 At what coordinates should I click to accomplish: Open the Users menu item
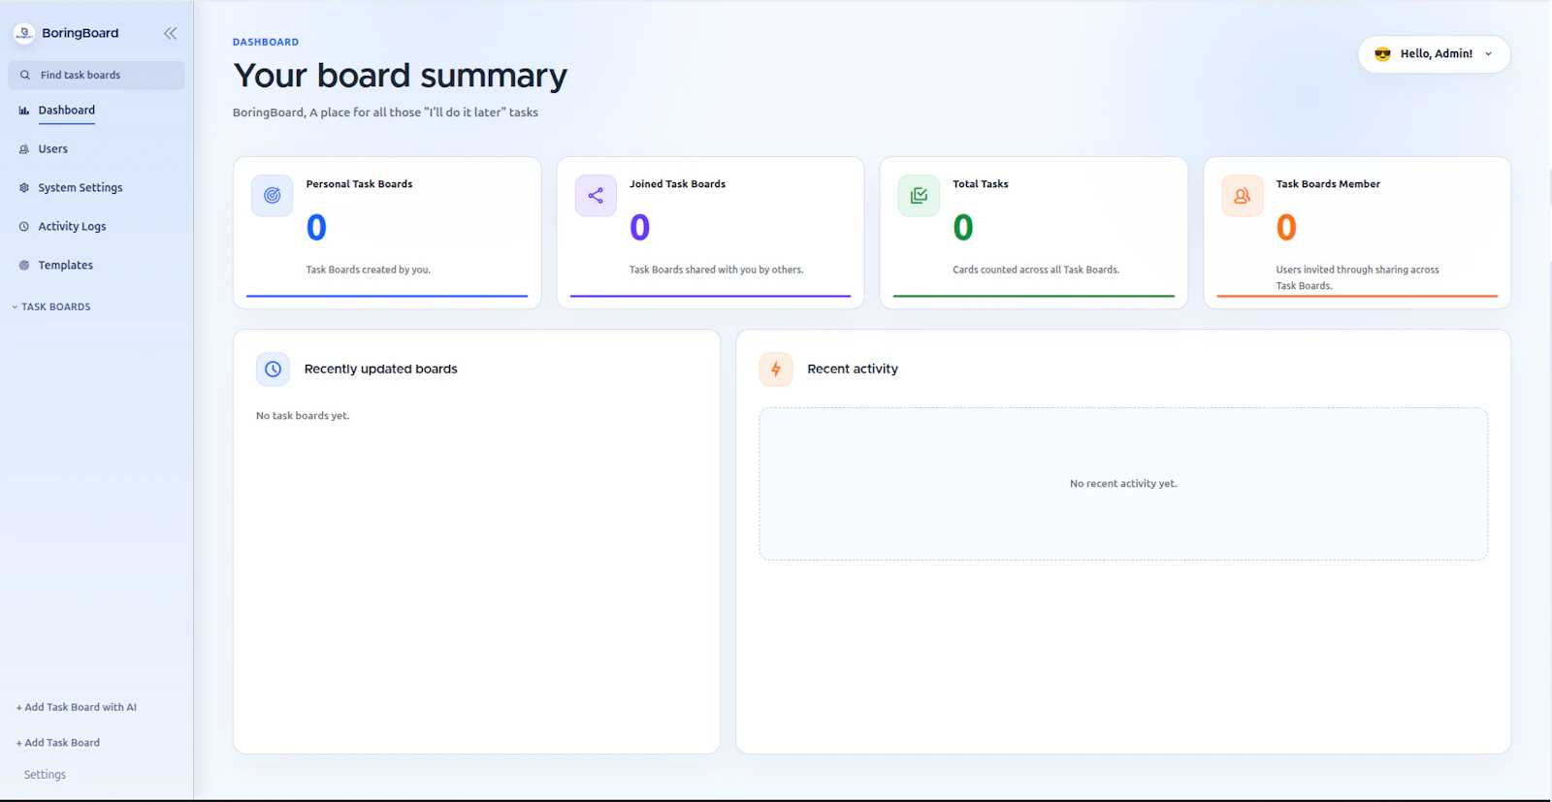[53, 149]
